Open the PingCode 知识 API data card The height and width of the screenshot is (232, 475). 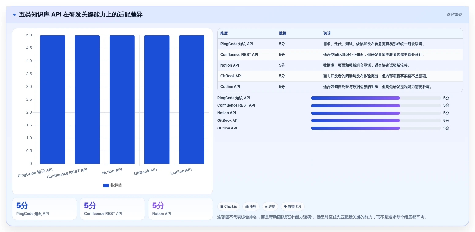tap(44, 209)
